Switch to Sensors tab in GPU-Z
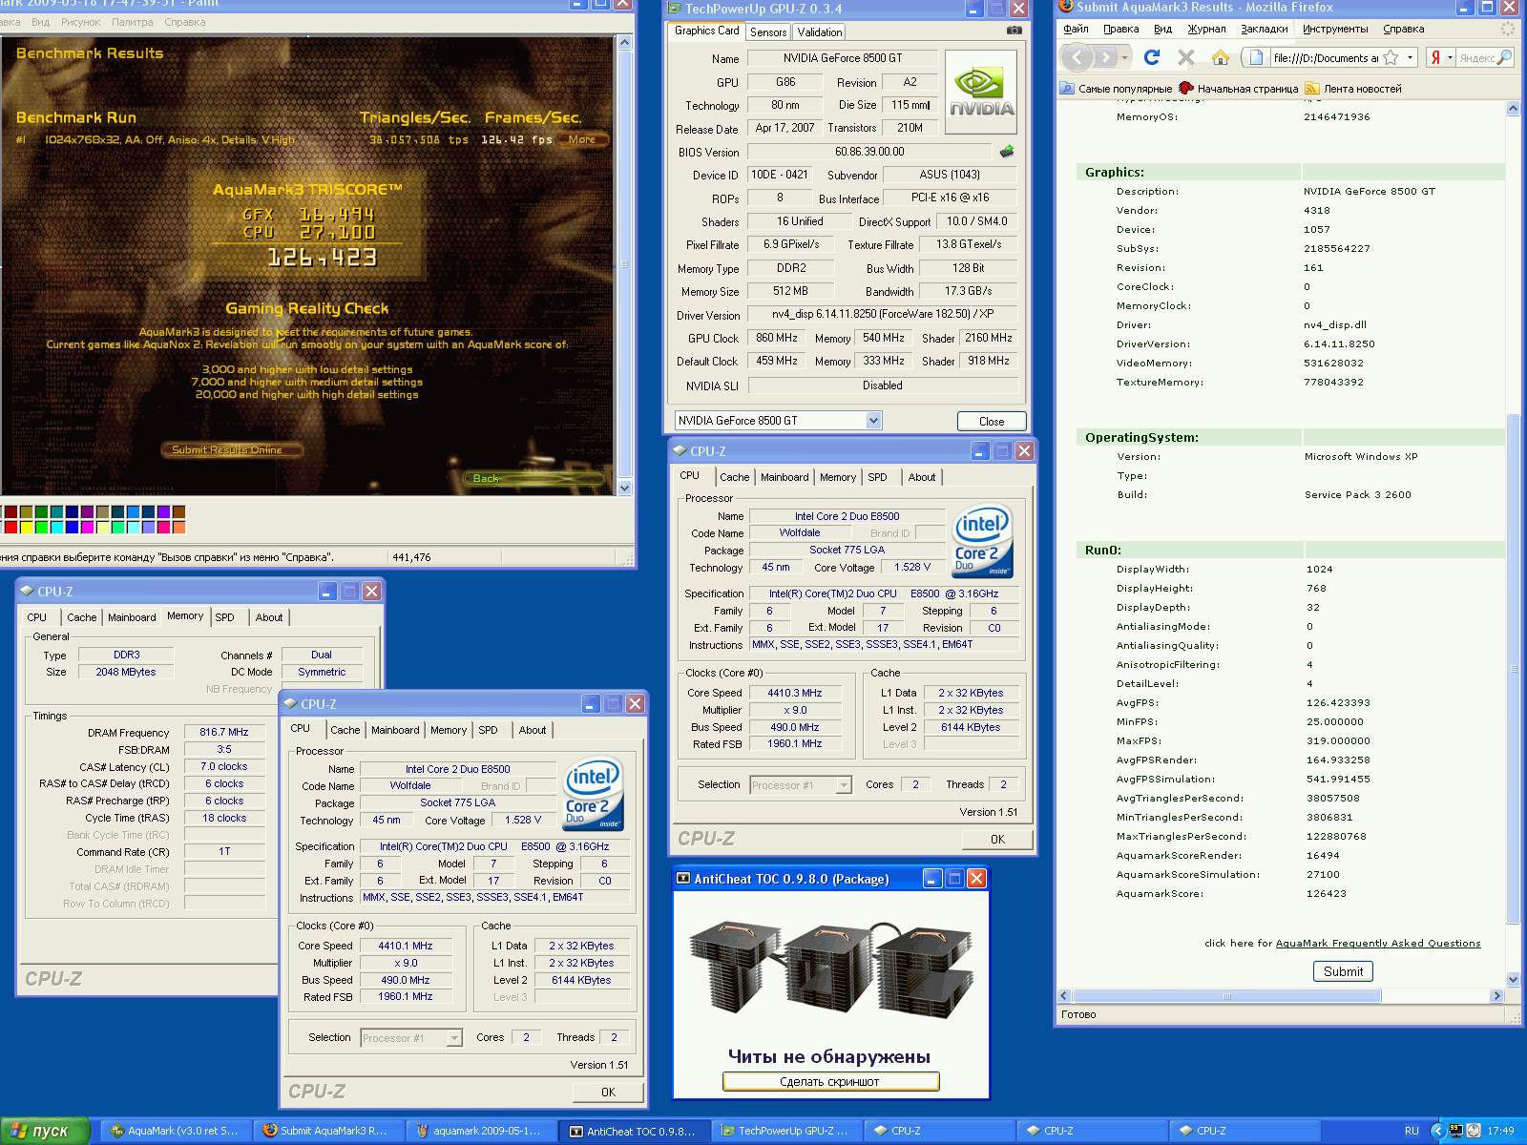 pos(768,32)
